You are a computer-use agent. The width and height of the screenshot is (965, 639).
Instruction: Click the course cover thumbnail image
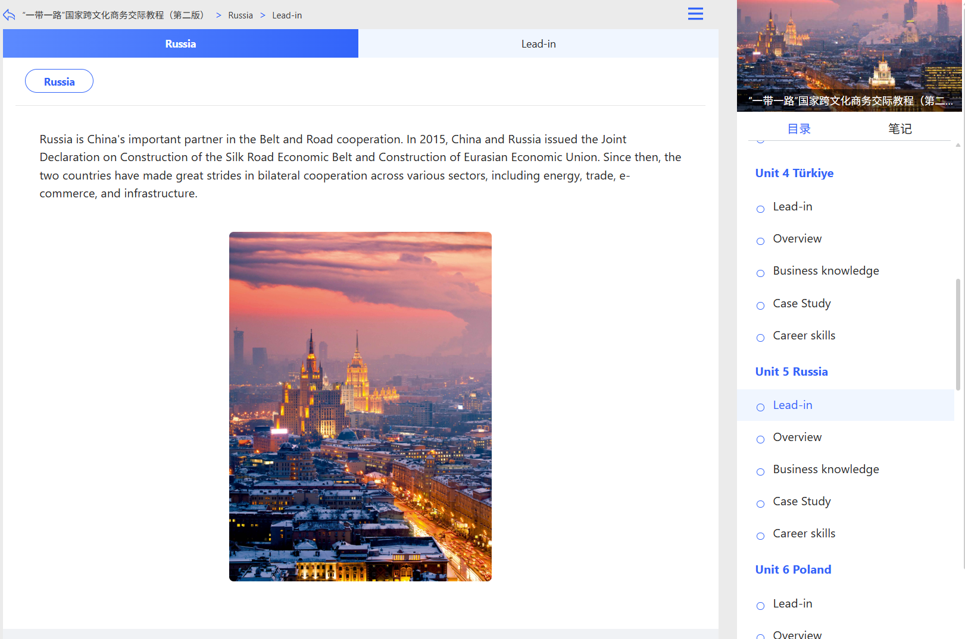pos(849,55)
